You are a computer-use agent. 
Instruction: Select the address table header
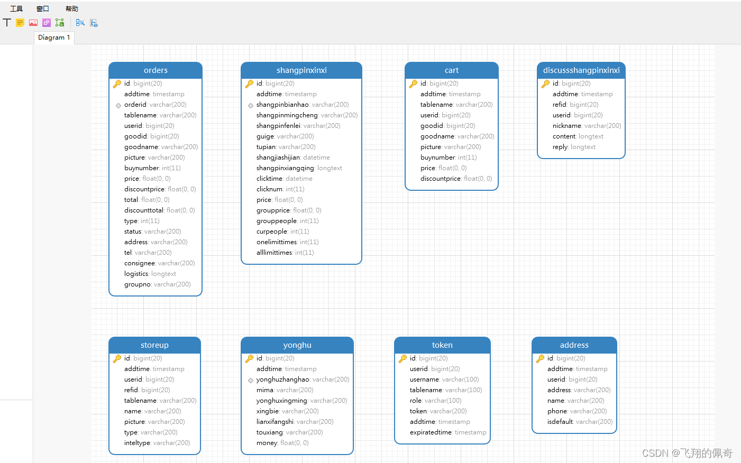tap(574, 345)
